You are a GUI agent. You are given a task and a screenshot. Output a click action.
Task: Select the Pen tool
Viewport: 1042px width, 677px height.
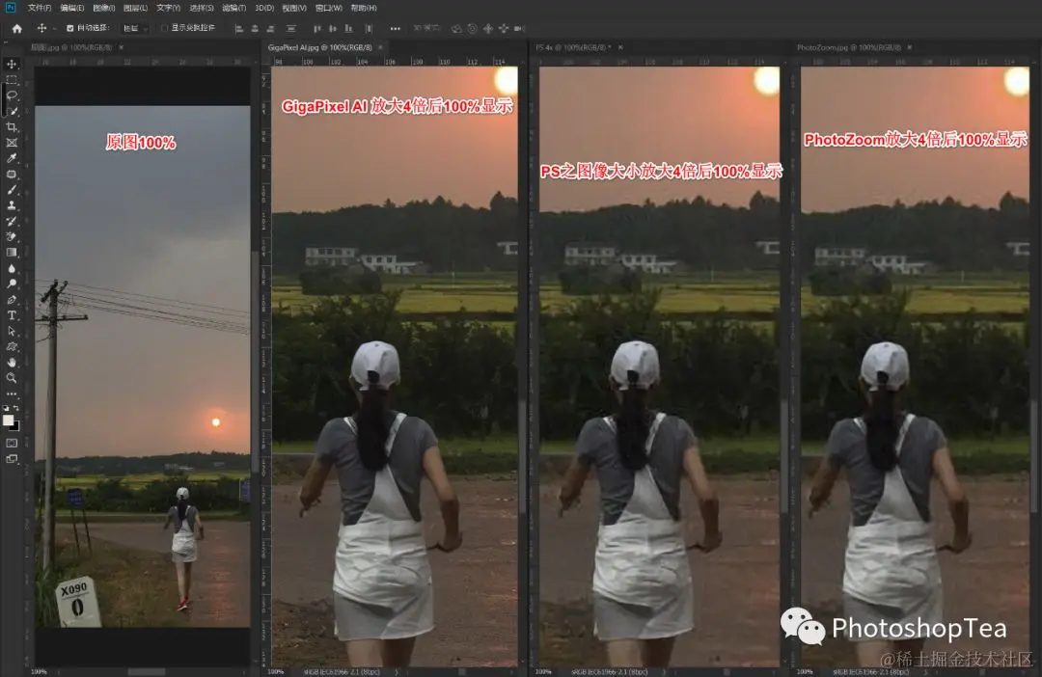pos(12,300)
